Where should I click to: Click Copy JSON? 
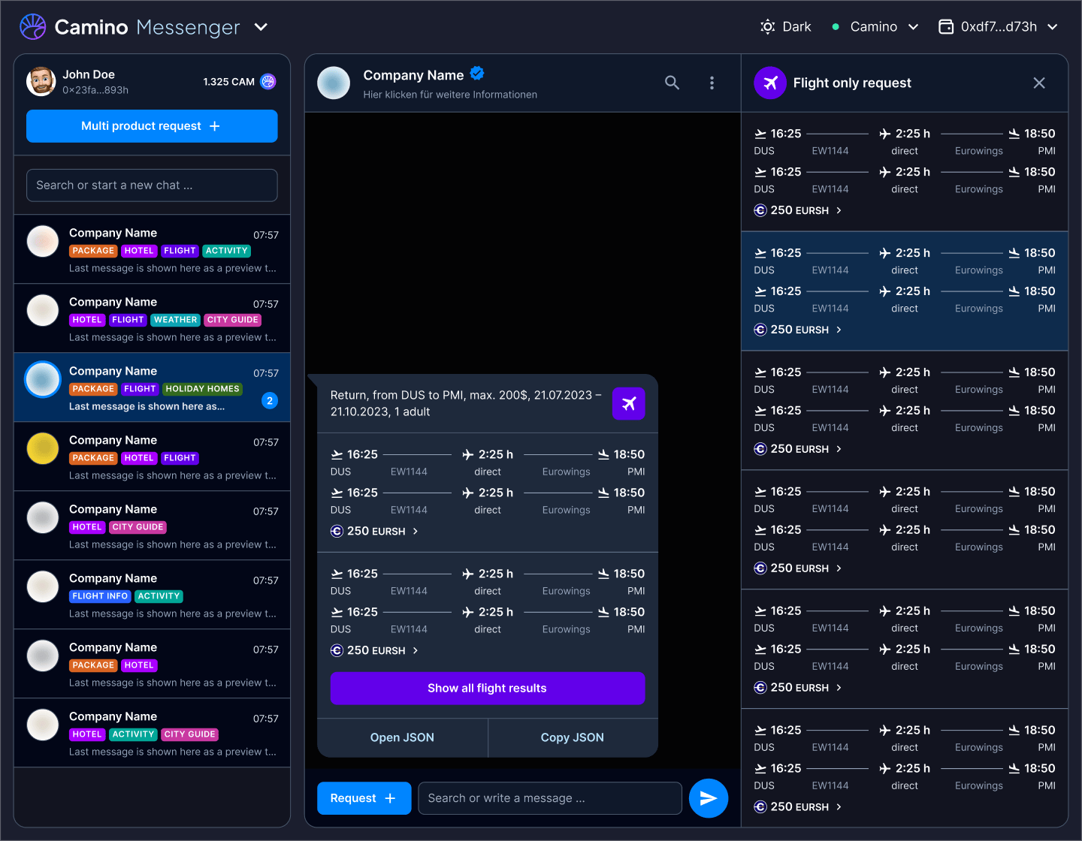pyautogui.click(x=572, y=737)
